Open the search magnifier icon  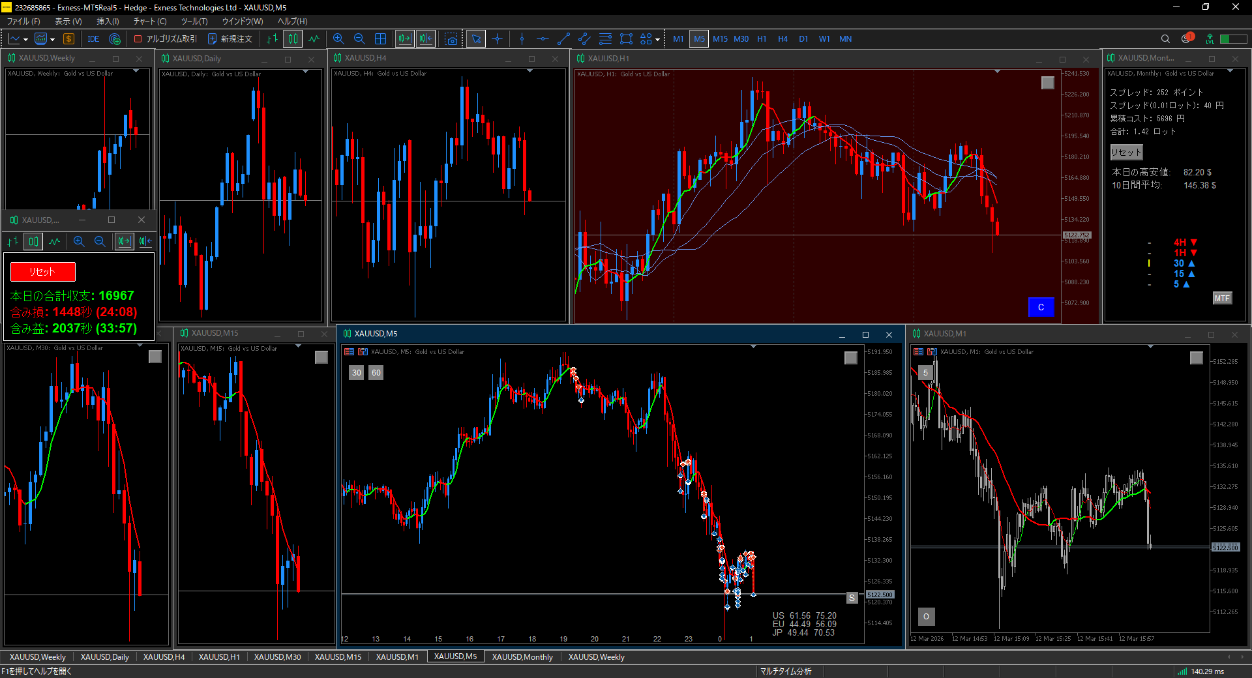click(x=1165, y=39)
